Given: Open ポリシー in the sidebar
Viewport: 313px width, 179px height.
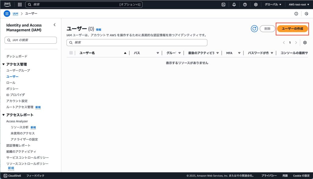Looking at the screenshot, I should click(12, 89).
